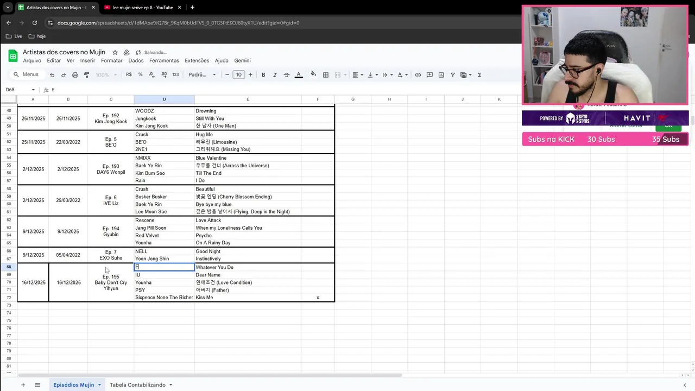This screenshot has height=391, width=695.
Task: Click the Redo arrow in the toolbar
Action: tap(64, 75)
